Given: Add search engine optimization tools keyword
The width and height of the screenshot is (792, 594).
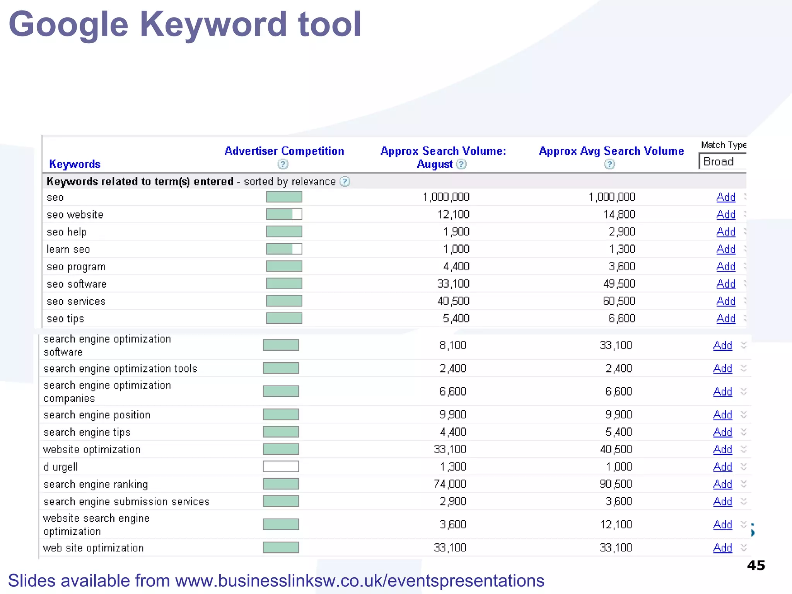Looking at the screenshot, I should tap(722, 368).
